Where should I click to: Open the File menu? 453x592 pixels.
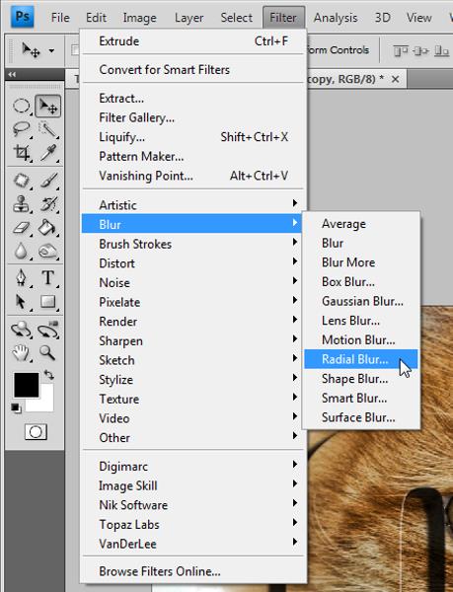pyautogui.click(x=60, y=18)
